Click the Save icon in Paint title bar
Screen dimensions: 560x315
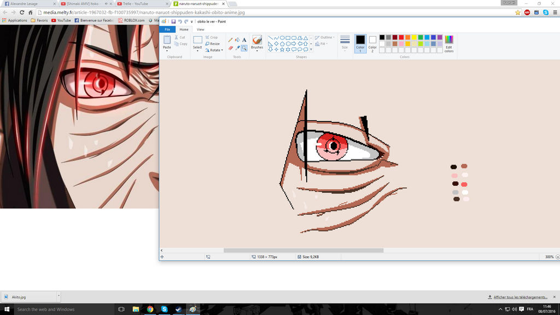[173, 21]
